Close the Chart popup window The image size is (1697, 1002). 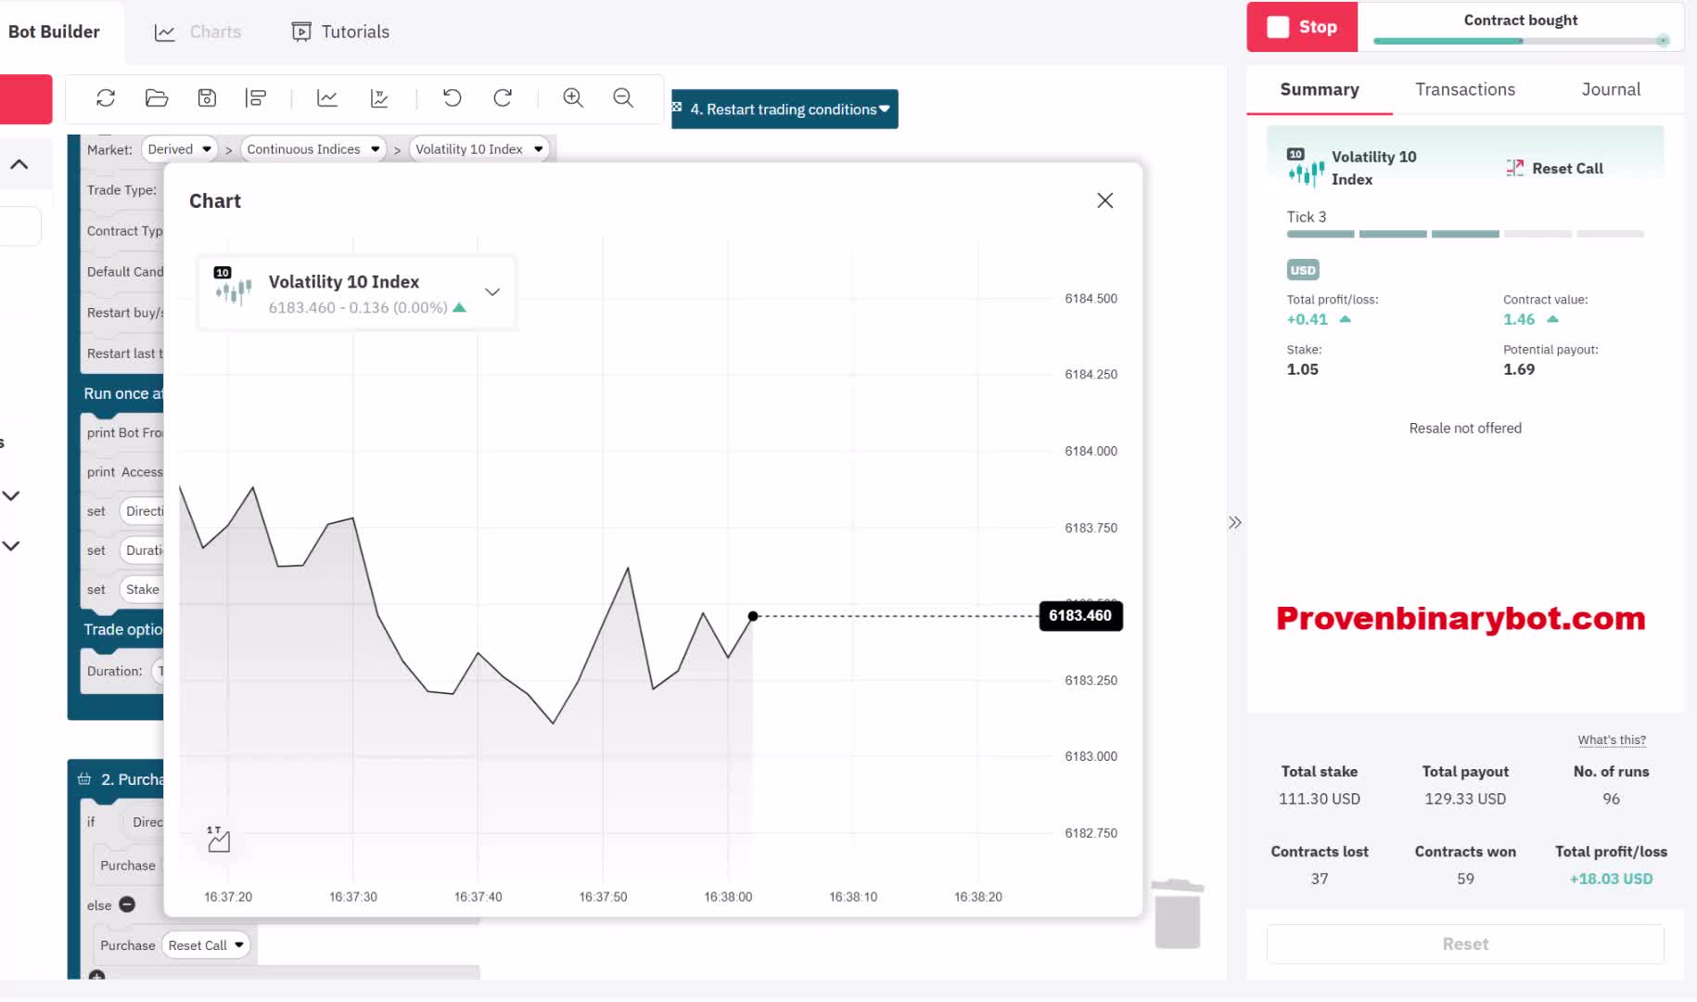point(1104,200)
